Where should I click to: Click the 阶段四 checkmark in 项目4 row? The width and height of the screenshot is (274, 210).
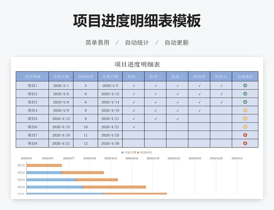pyautogui.click(x=199, y=110)
